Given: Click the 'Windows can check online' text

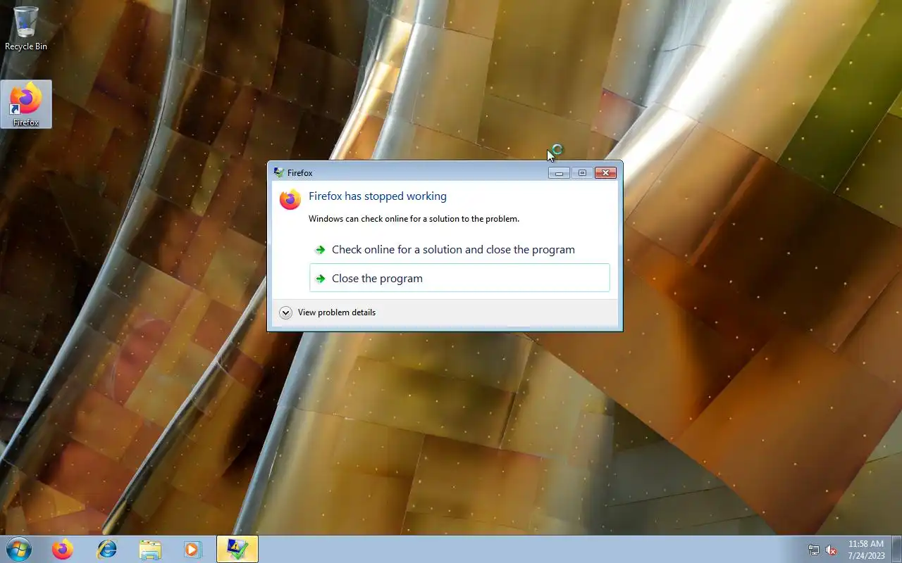Looking at the screenshot, I should click(x=414, y=219).
